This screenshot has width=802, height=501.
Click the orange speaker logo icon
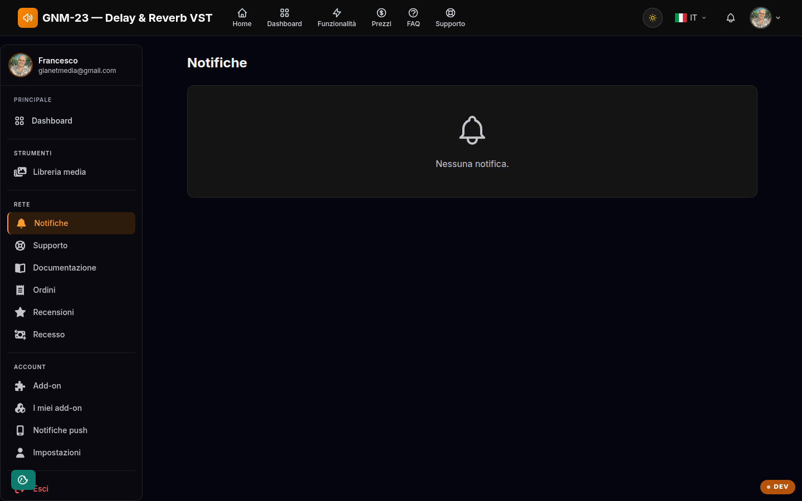pos(28,18)
